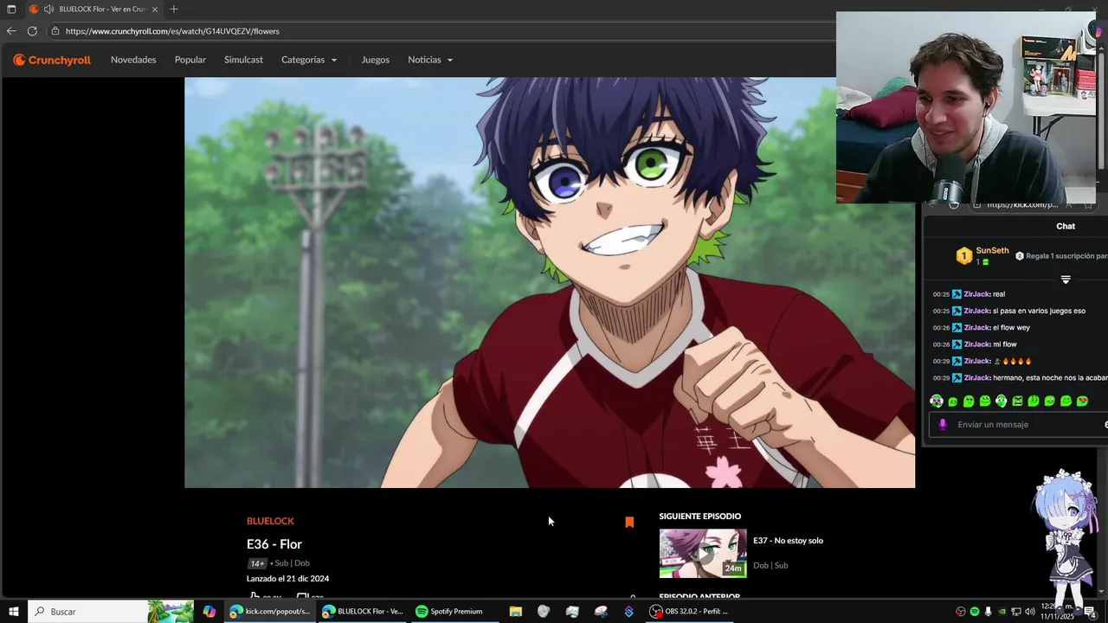Open the Copilot taskbar icon
This screenshot has width=1108, height=623.
click(209, 611)
